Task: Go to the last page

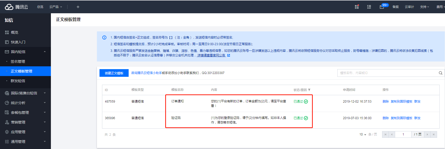Action: pyautogui.click(x=434, y=134)
